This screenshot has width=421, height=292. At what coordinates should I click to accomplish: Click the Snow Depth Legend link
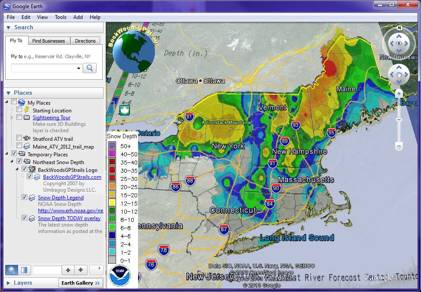61,198
